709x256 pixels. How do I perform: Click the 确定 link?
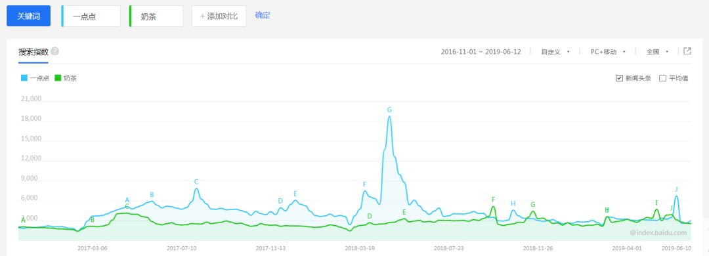tap(263, 15)
